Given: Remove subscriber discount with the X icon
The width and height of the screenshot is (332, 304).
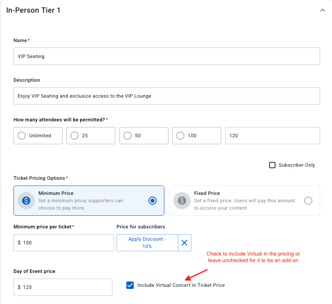Looking at the screenshot, I should click(x=184, y=243).
